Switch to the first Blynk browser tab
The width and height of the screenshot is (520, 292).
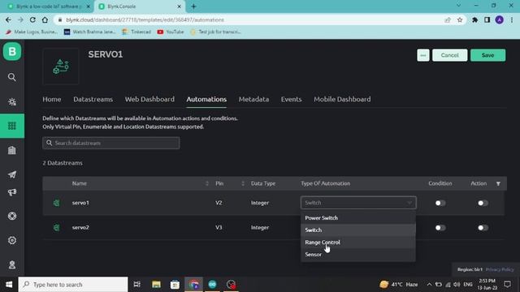[49, 6]
